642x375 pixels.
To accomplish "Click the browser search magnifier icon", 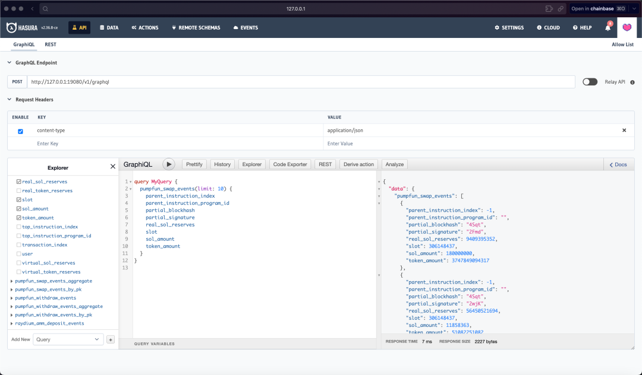I will pos(45,8).
